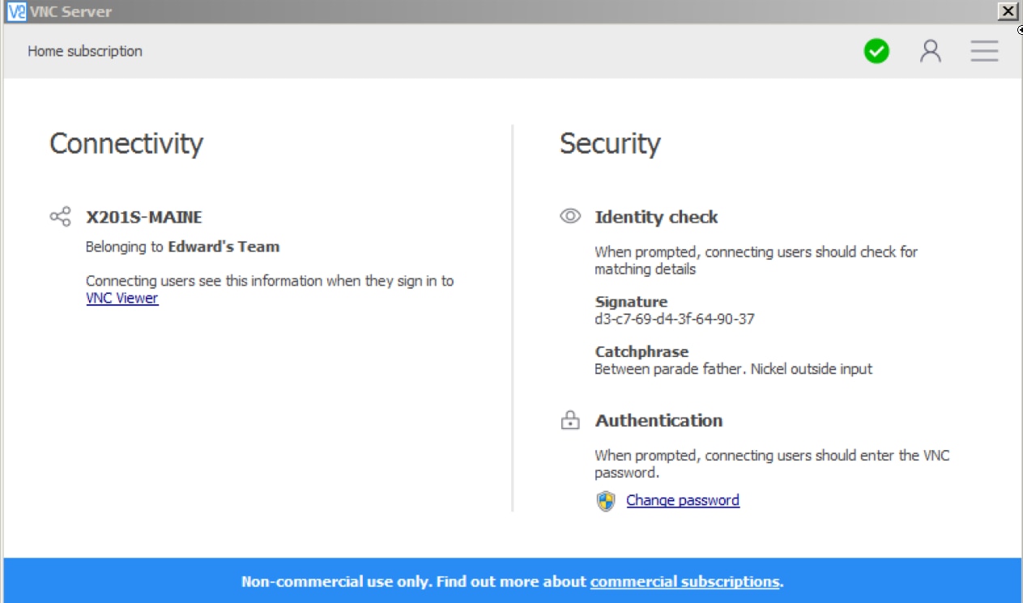This screenshot has height=603, width=1023.
Task: Follow the commercial subscriptions link
Action: (x=684, y=581)
